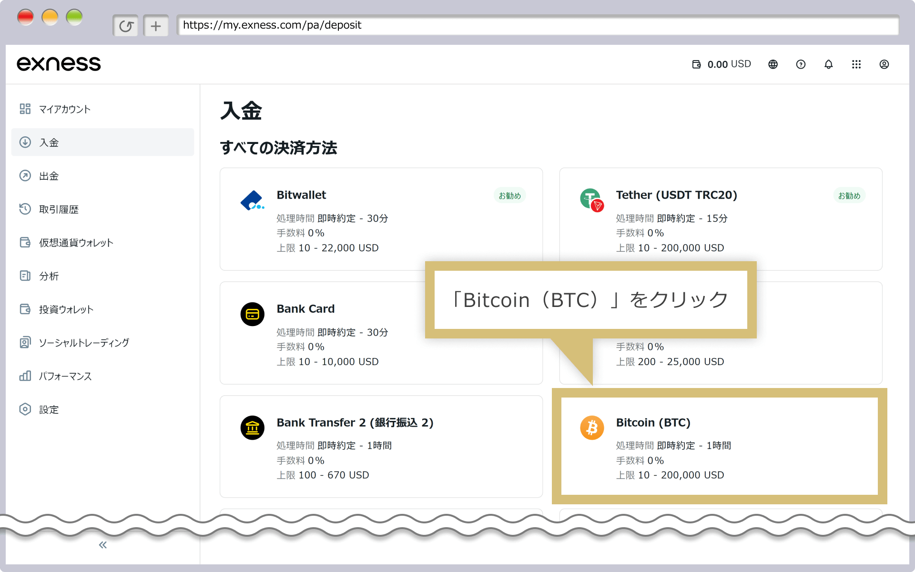This screenshot has height=572, width=915.
Task: Click the パフォーマンス bar chart icon
Action: [25, 376]
